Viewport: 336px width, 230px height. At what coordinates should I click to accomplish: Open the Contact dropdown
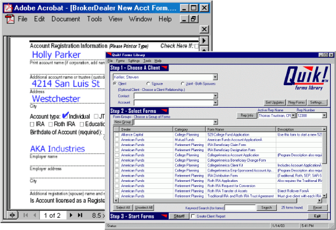(216, 96)
